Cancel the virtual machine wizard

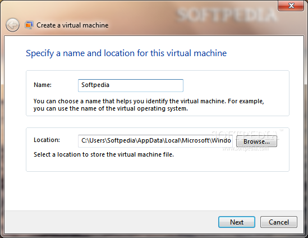[x=279, y=222]
